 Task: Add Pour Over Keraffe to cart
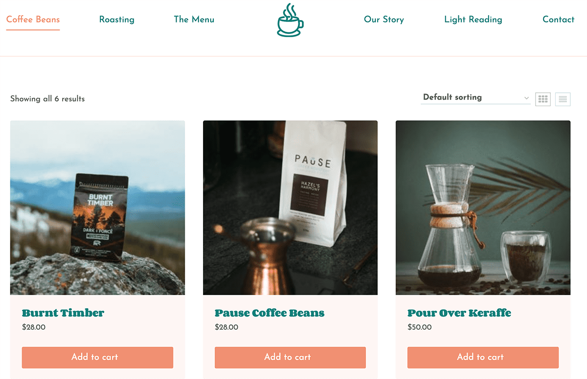click(x=483, y=358)
